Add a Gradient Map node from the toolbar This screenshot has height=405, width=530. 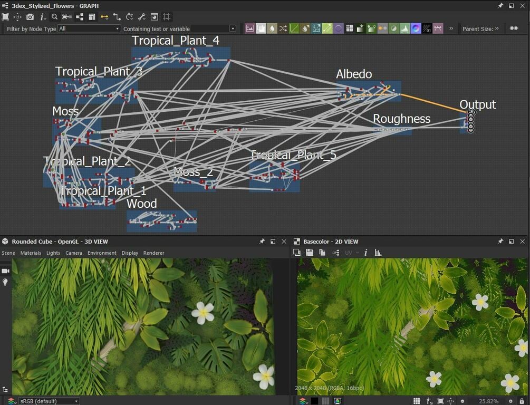tap(360, 28)
